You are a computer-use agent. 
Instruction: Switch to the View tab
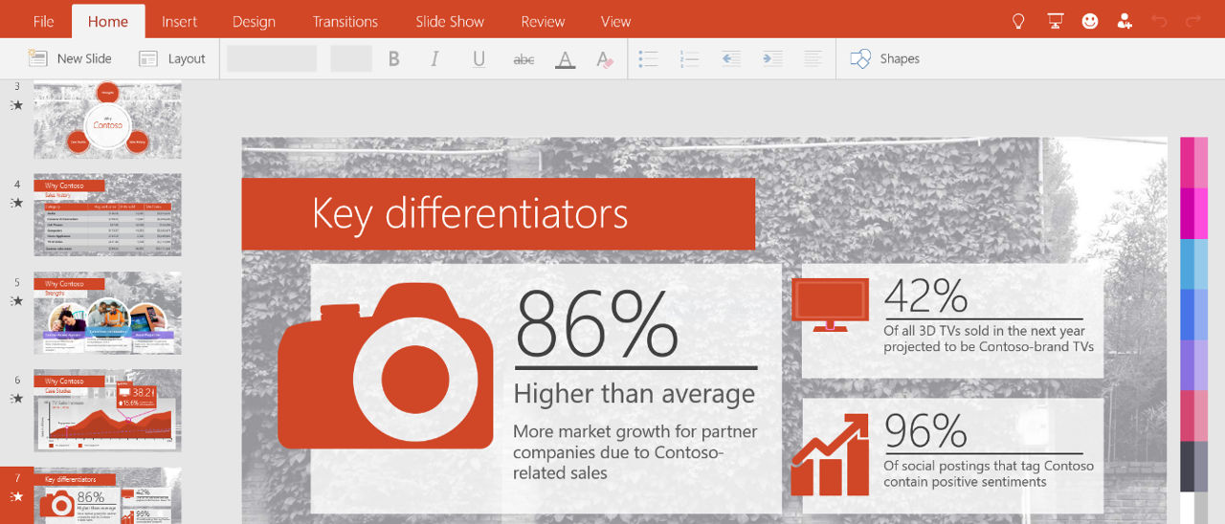[x=615, y=21]
